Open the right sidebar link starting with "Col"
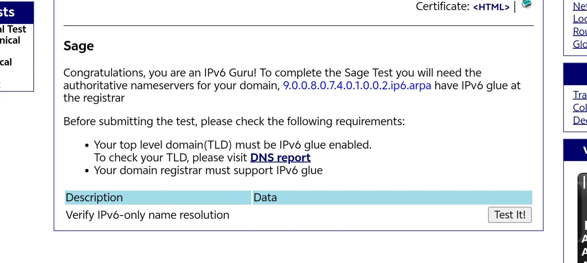 tap(580, 108)
